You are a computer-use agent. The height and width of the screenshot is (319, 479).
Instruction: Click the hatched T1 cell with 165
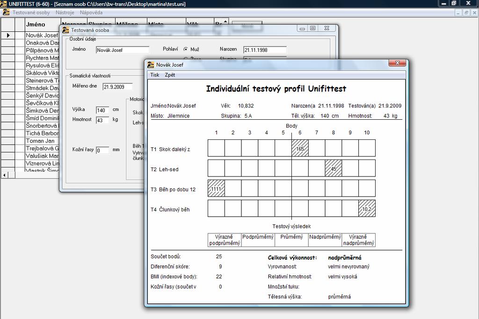pyautogui.click(x=300, y=148)
